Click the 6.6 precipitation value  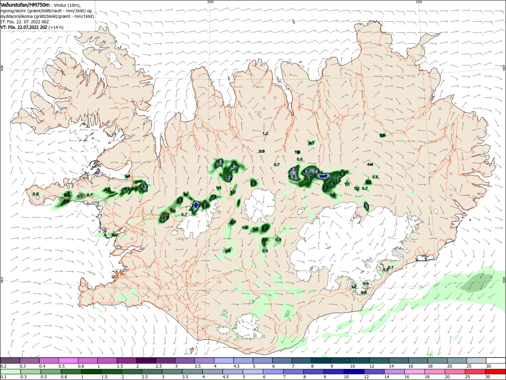[221, 162]
